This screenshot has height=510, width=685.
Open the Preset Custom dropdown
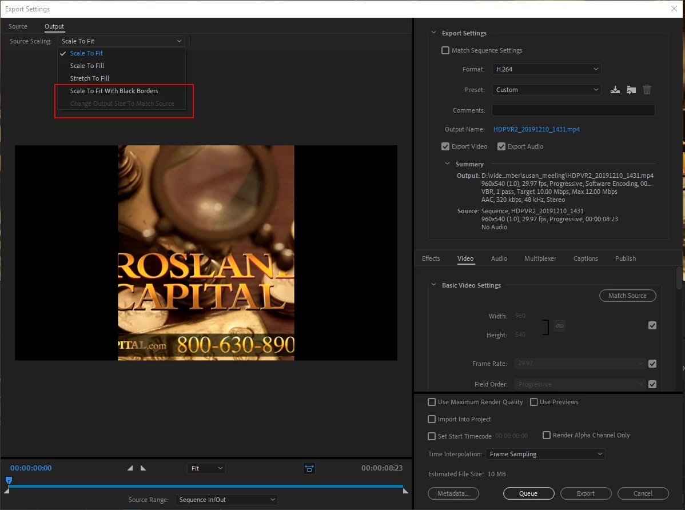tap(546, 90)
